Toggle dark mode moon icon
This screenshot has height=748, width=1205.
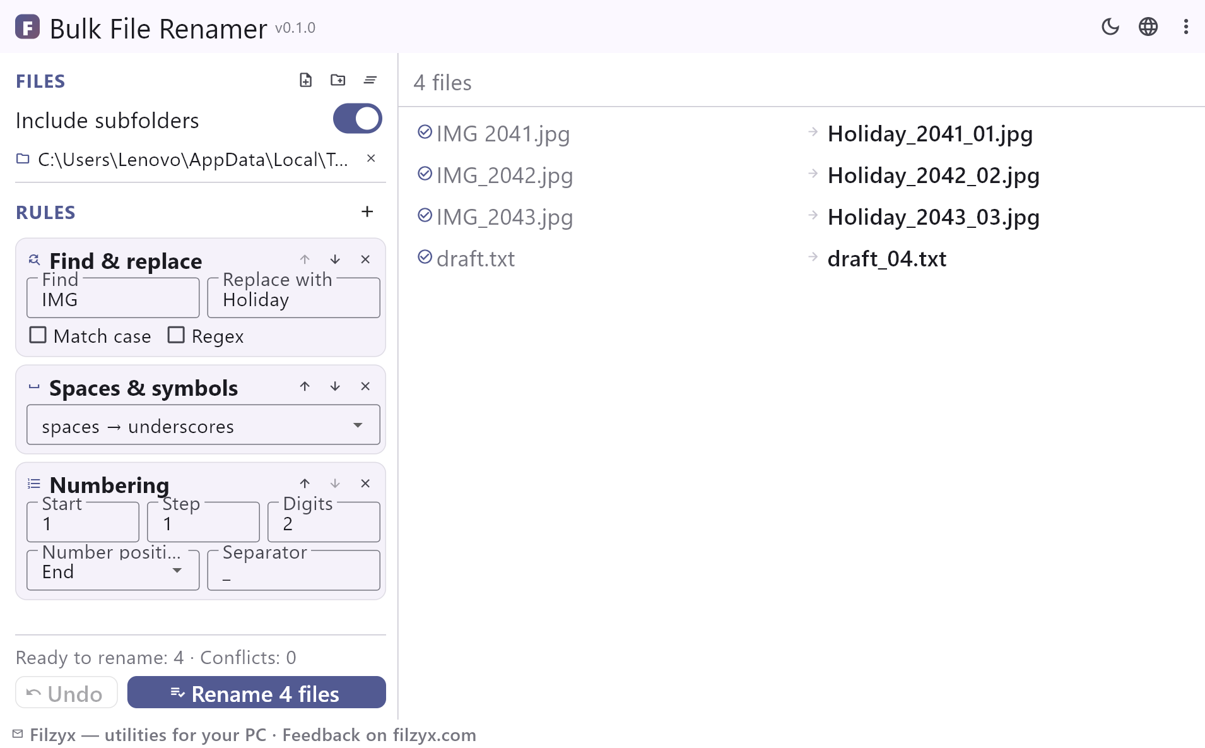1110,27
